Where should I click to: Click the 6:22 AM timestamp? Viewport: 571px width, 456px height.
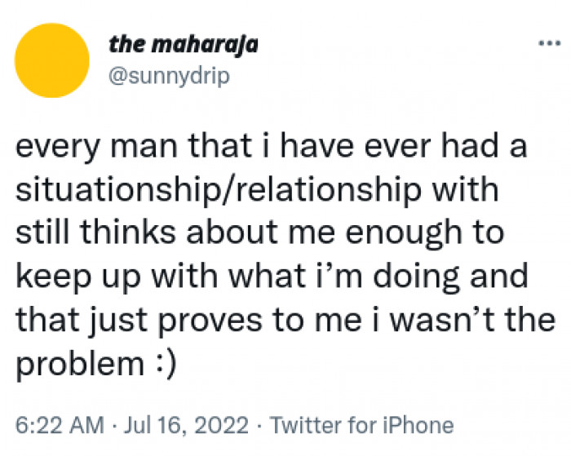coord(60,425)
